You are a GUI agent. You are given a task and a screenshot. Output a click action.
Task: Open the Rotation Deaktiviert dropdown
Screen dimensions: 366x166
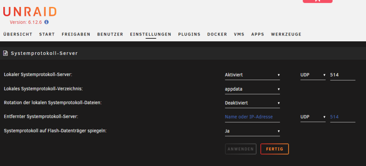252,103
